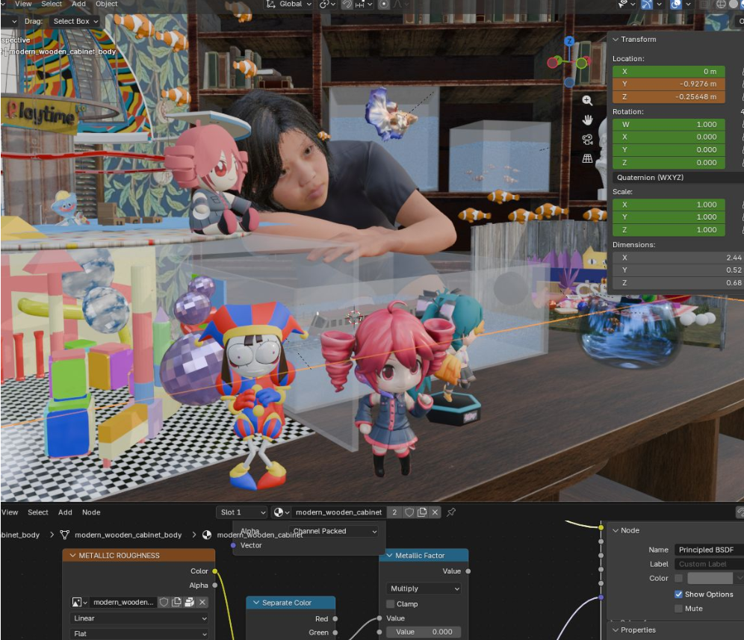Click the material user count button showing 2
The image size is (744, 640).
click(394, 512)
